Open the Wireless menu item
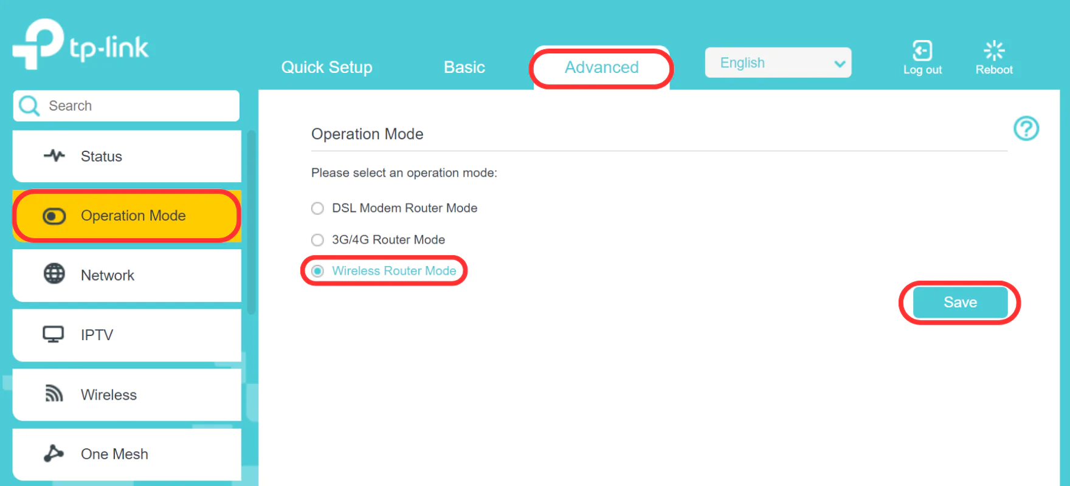Screen dimensions: 1070x486 126,394
